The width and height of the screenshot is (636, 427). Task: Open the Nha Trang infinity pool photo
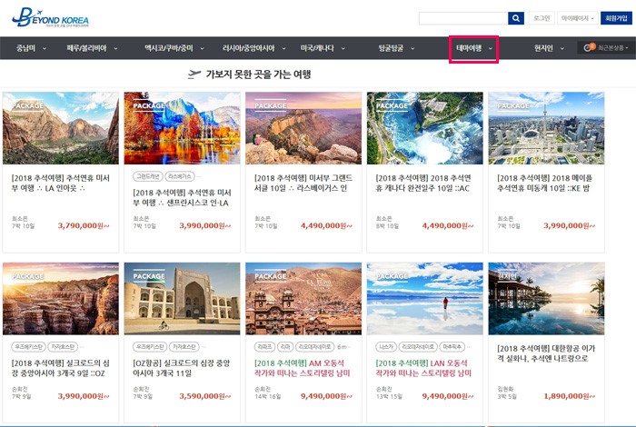[x=546, y=299]
